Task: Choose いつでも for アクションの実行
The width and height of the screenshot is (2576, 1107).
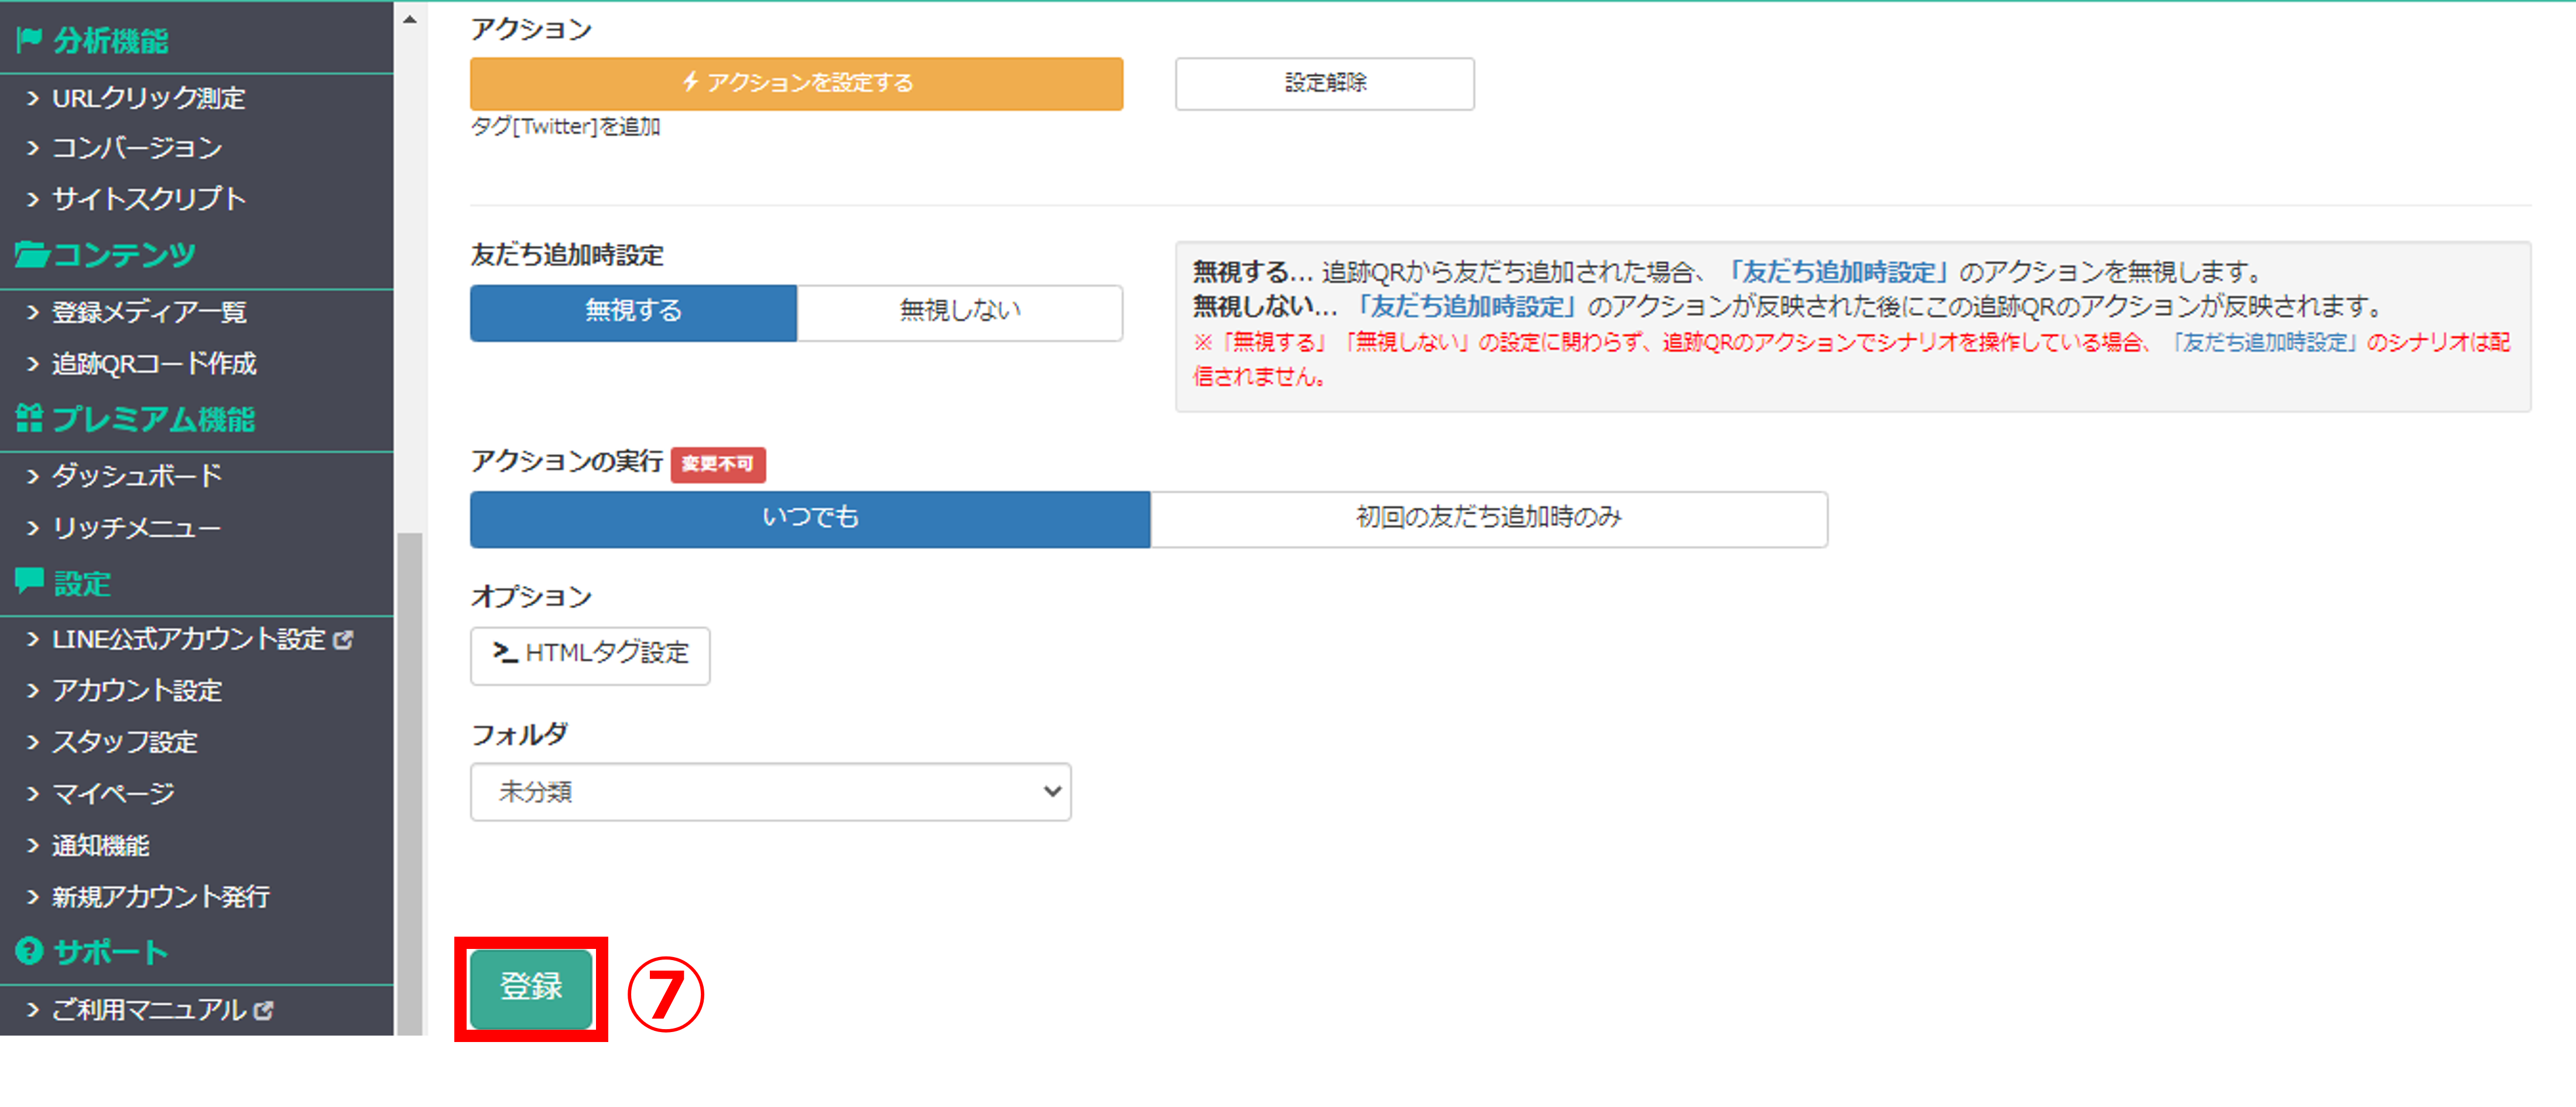Action: (810, 518)
